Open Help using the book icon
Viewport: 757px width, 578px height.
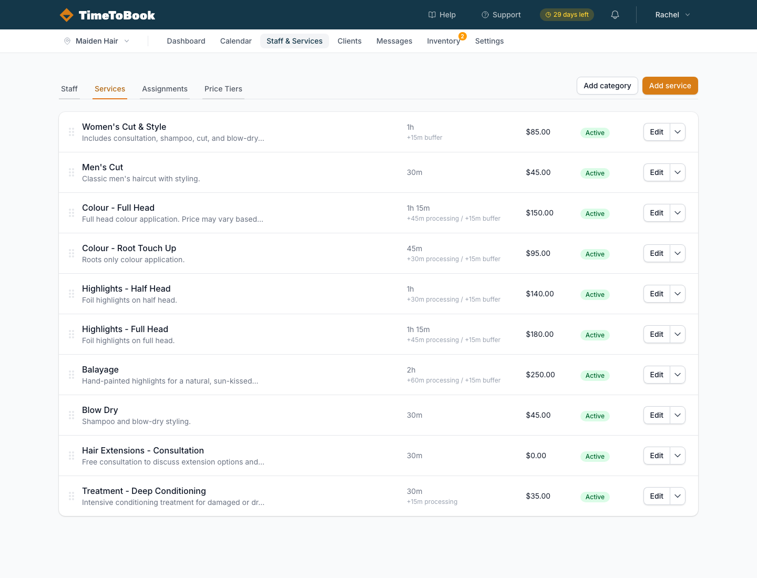tap(432, 15)
